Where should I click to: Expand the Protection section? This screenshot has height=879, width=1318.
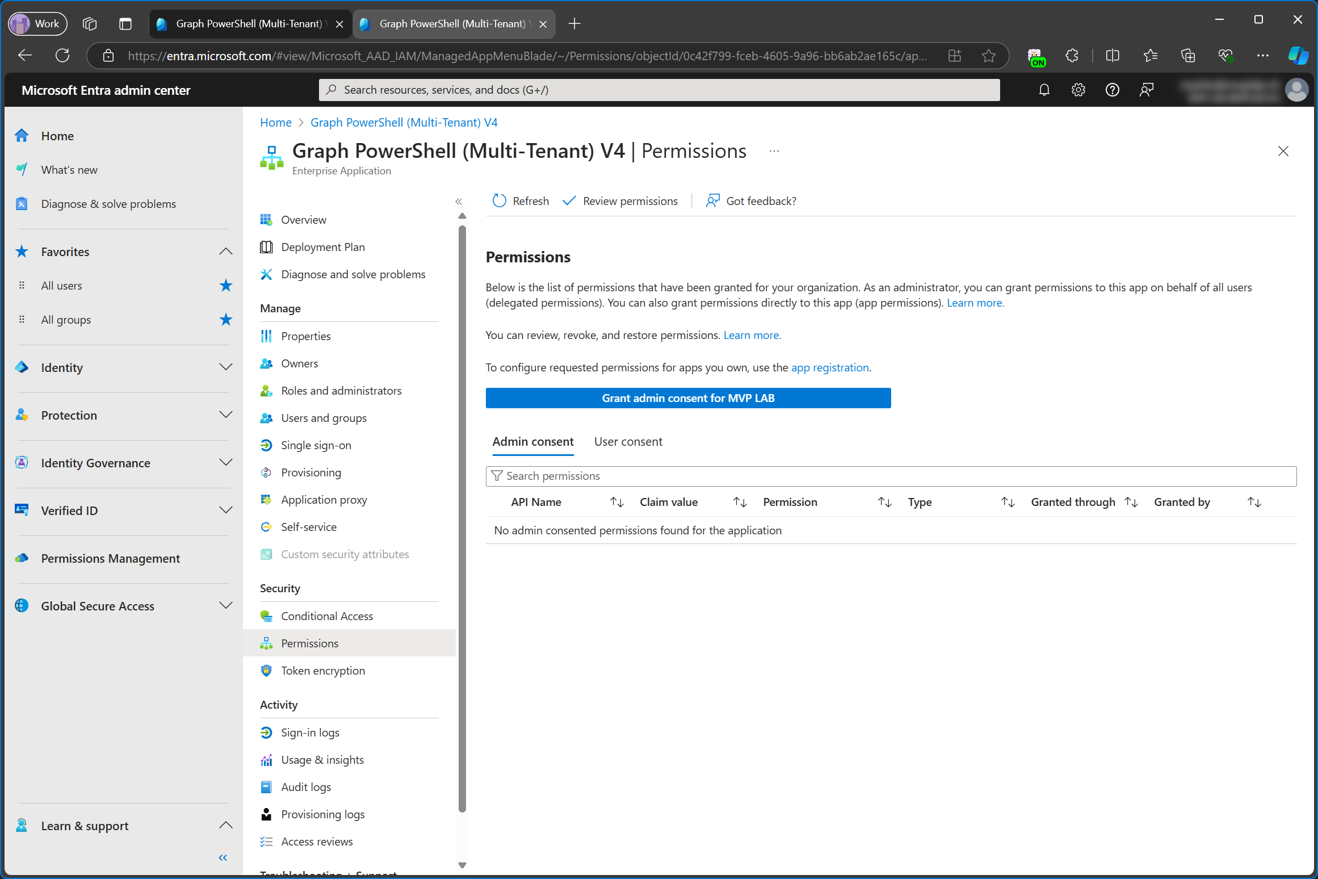point(226,415)
